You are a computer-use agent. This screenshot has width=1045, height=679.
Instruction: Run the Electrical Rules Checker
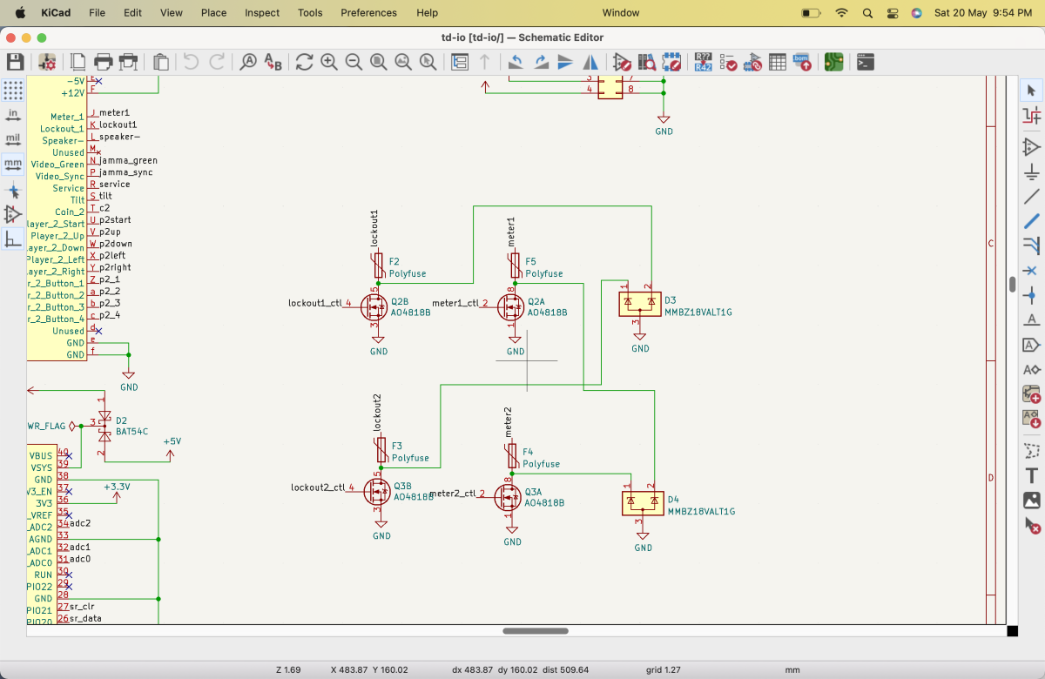pos(727,62)
